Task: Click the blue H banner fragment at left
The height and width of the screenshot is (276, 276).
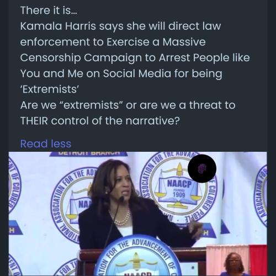Action: coord(15,230)
